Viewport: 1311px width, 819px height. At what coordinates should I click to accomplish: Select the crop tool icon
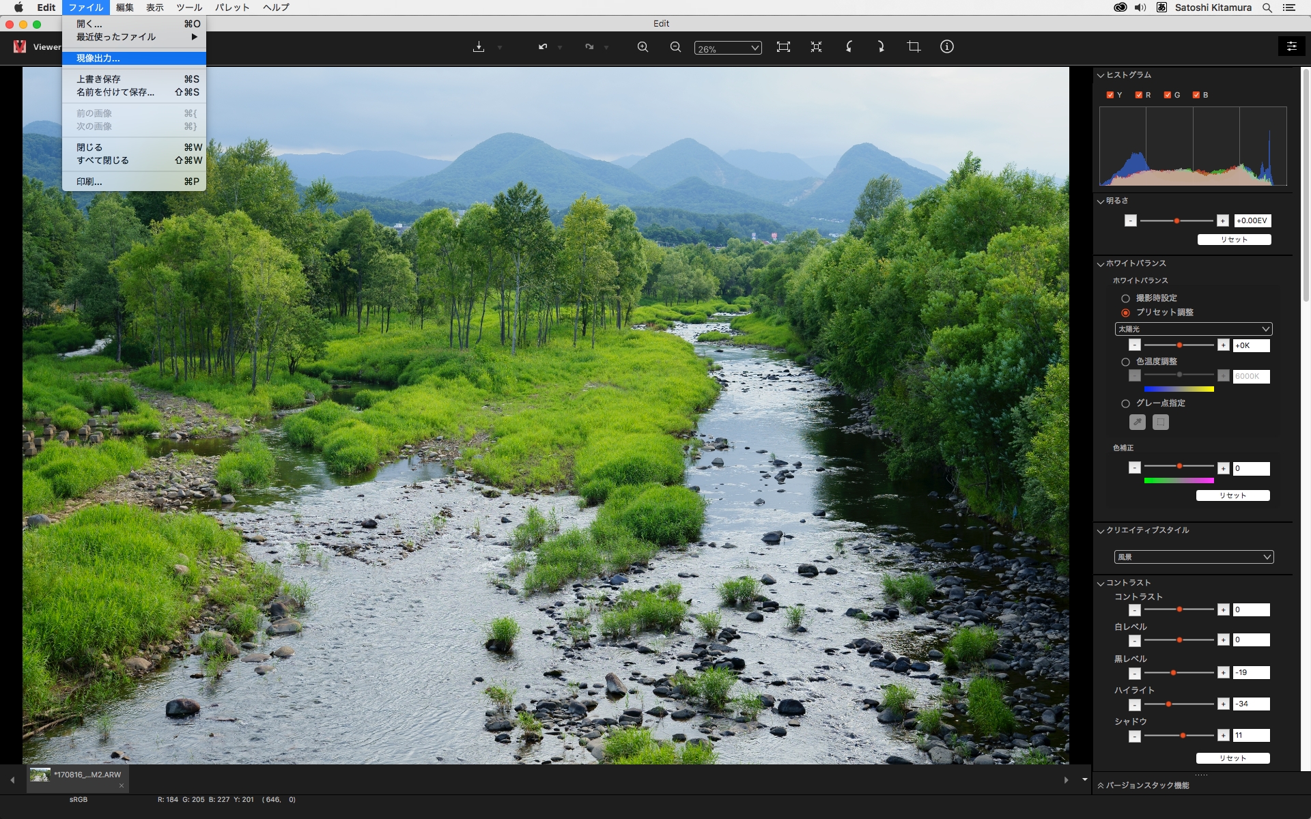(x=914, y=47)
